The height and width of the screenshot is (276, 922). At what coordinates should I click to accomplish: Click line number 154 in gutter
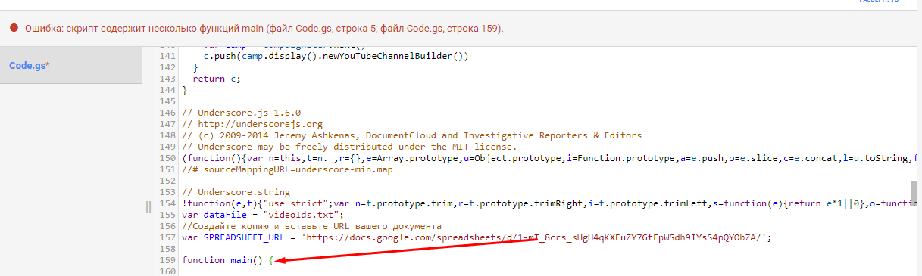click(168, 203)
